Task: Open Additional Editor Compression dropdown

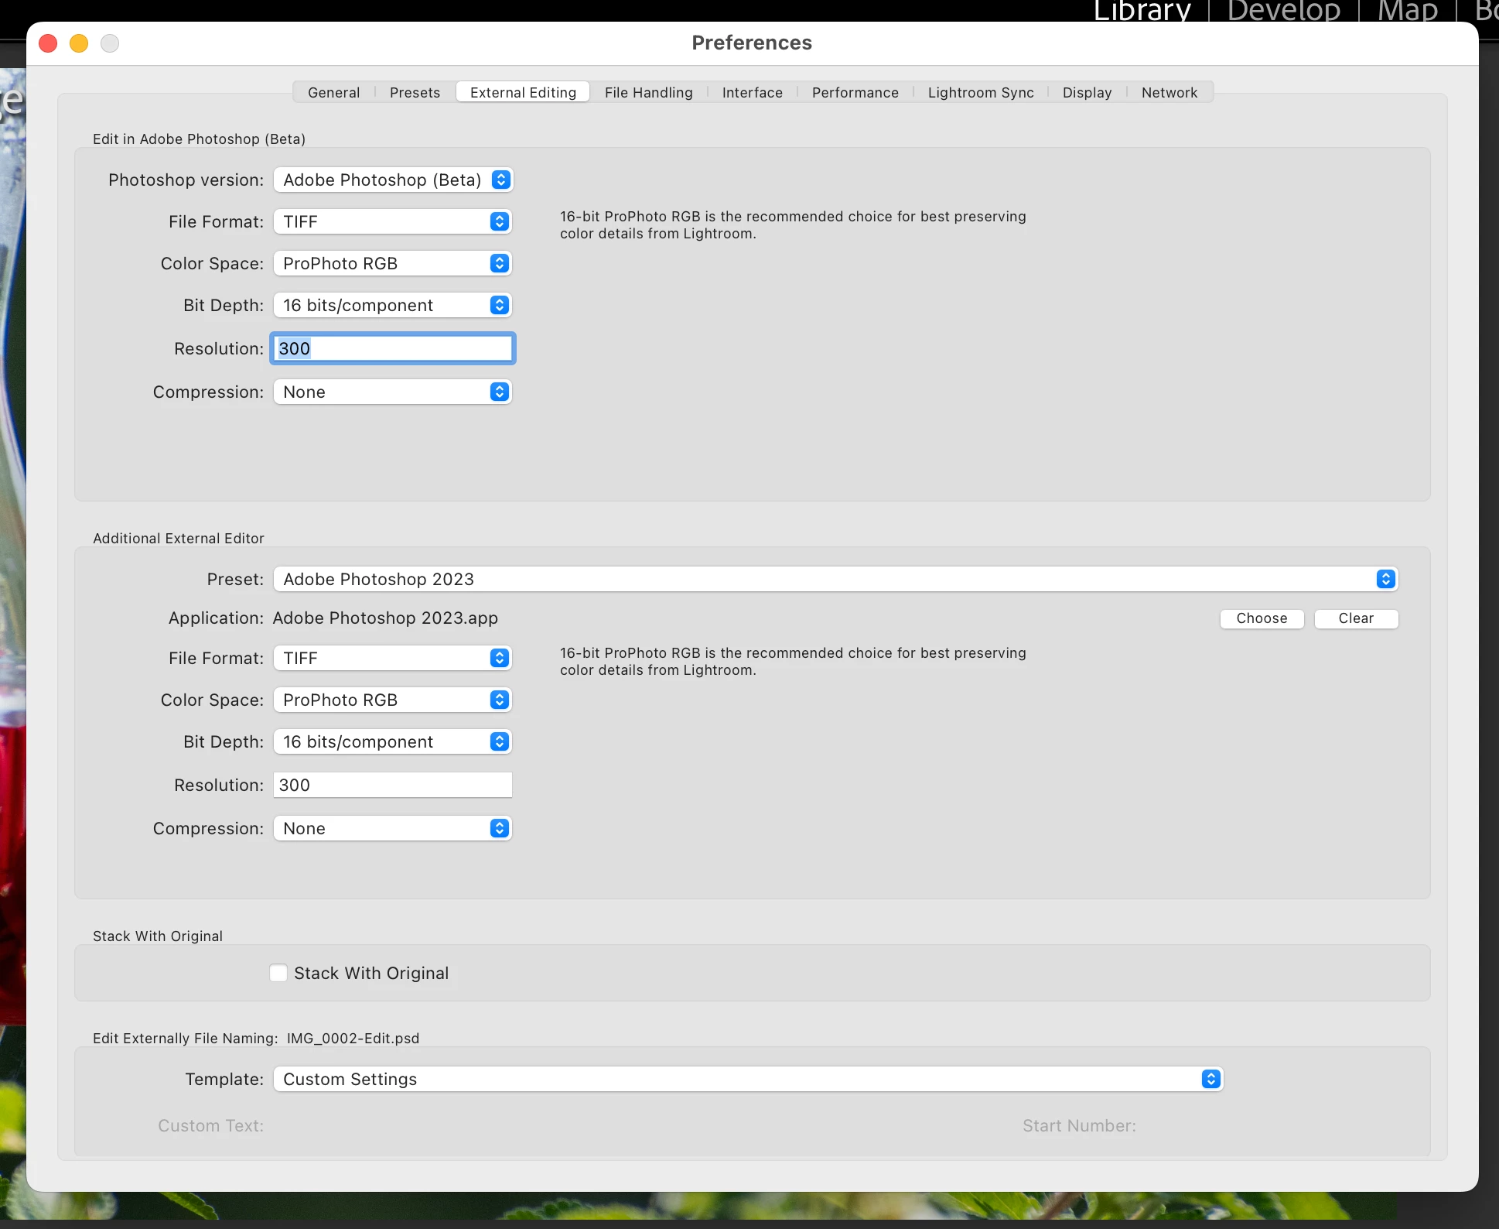Action: pos(393,828)
